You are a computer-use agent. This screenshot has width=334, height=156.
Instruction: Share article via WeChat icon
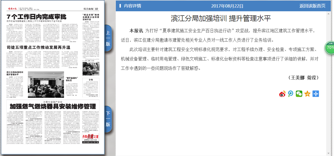(x=299, y=94)
